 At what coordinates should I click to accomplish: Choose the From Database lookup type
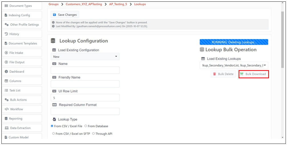(x=86, y=126)
